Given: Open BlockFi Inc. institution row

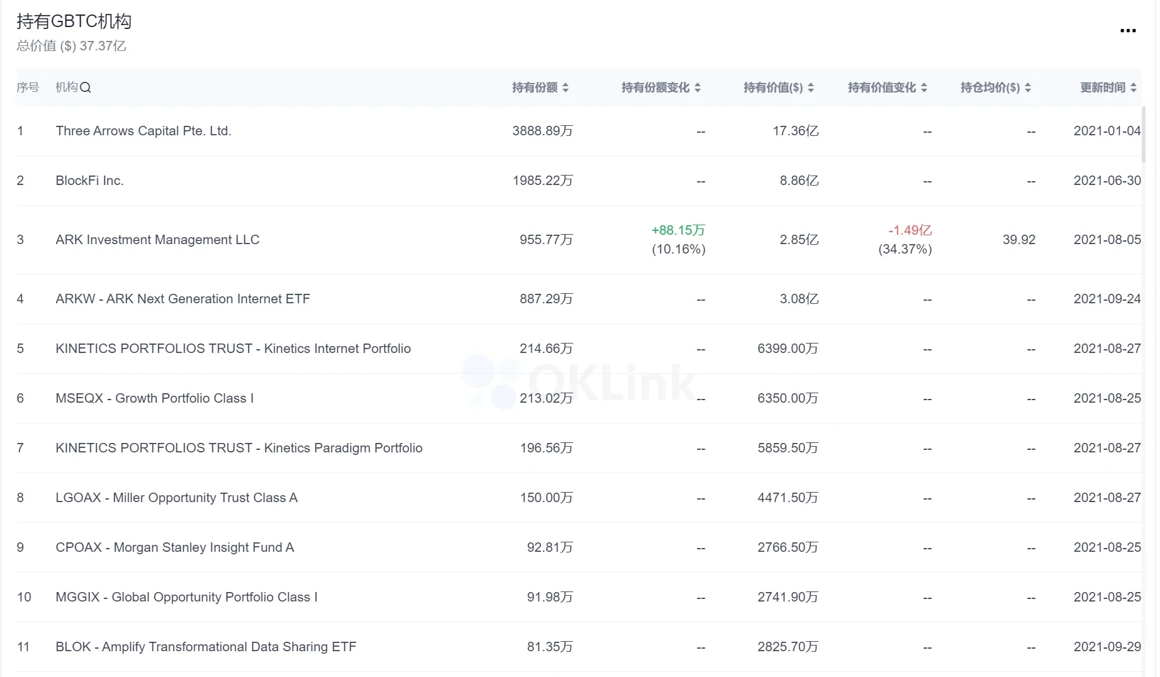Looking at the screenshot, I should coord(89,181).
